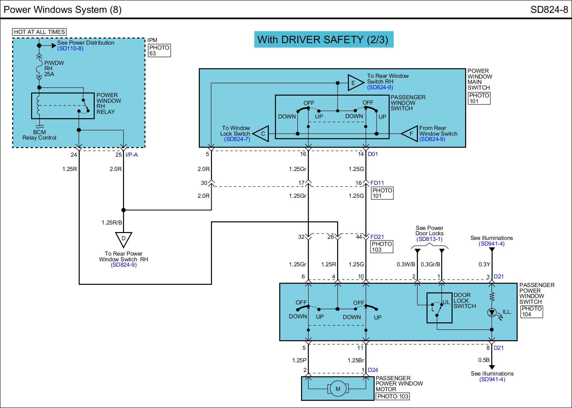Screen dimensions: 572x408
Task: Click the power window RH relay symbol
Action: pos(63,106)
